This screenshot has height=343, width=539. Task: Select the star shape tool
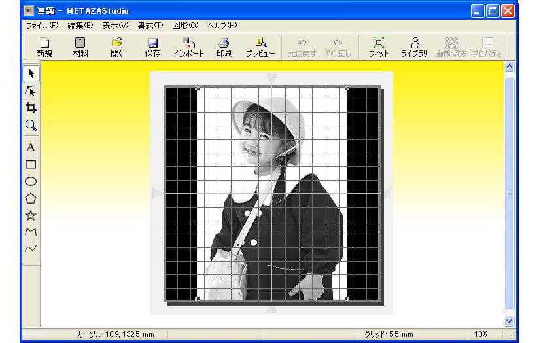31,215
